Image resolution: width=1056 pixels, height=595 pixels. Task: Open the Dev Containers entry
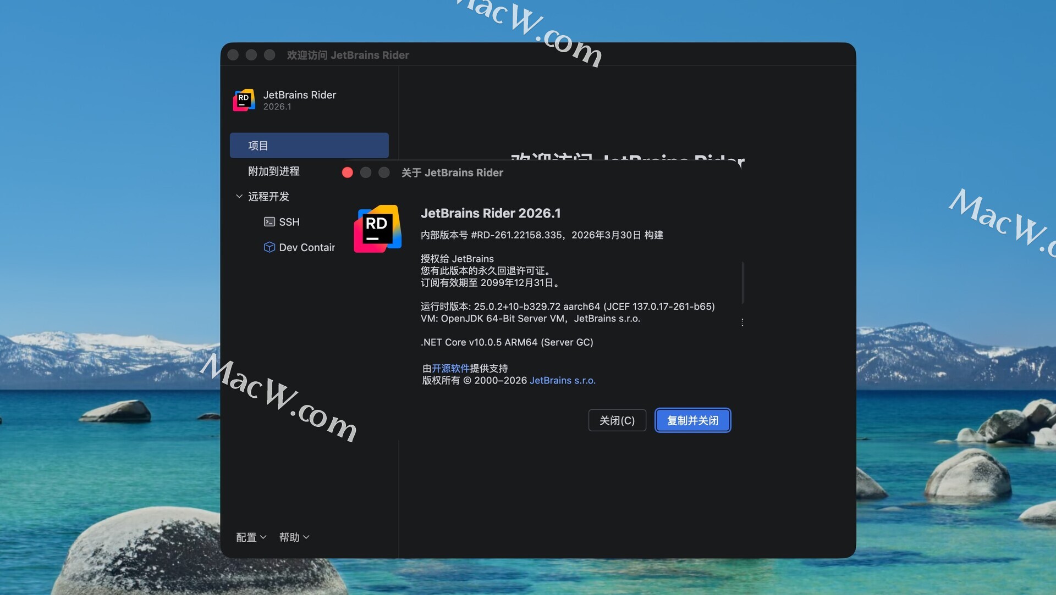click(306, 247)
